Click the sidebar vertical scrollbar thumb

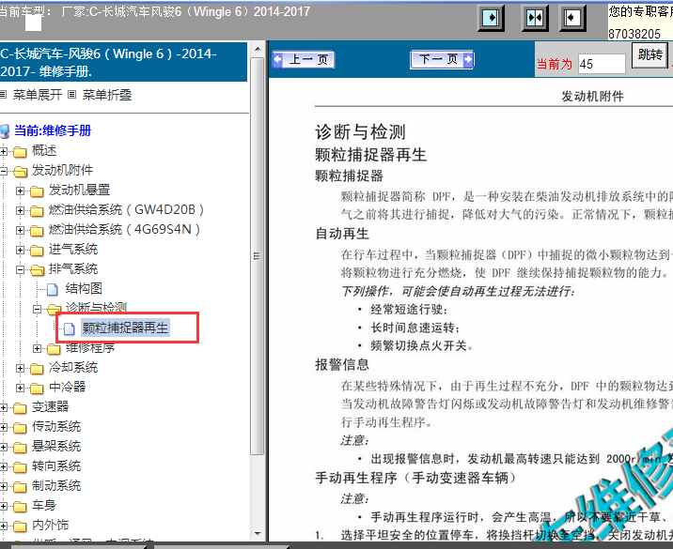[x=258, y=256]
